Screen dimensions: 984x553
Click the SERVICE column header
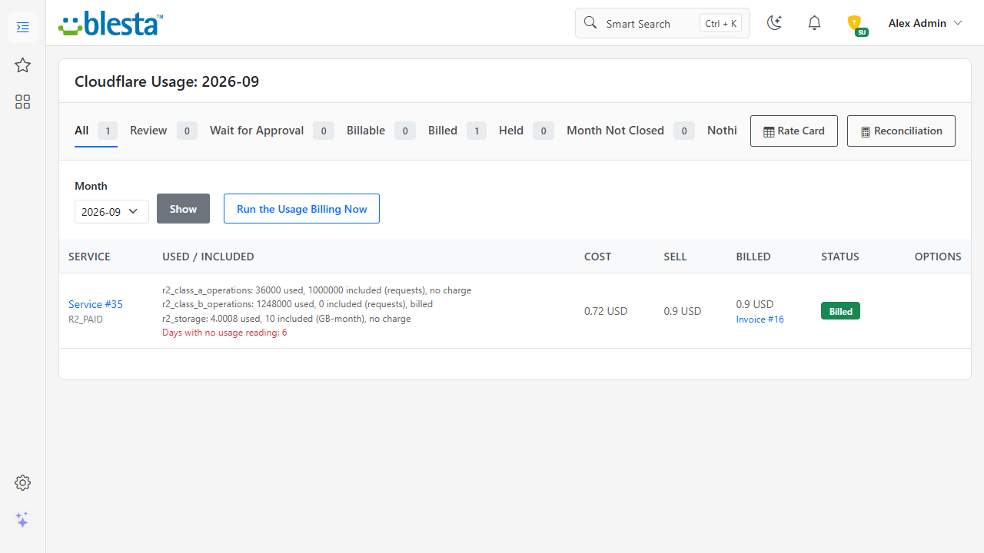89,257
